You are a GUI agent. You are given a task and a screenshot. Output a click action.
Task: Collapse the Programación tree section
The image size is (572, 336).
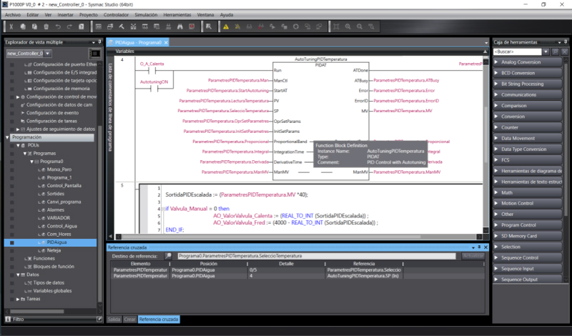click(x=8, y=137)
